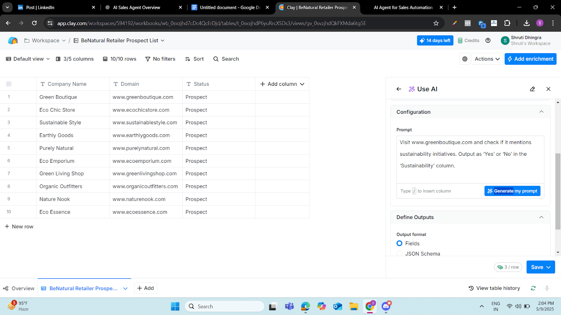Click the help question mark icon

coord(488,41)
